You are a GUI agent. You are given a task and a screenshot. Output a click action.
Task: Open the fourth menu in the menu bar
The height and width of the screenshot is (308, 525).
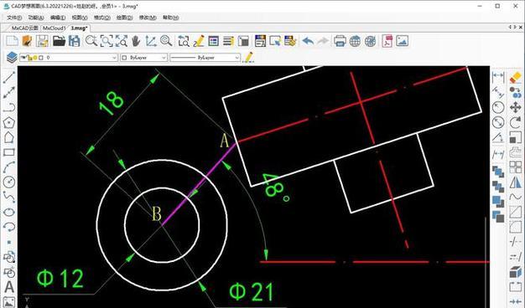coord(80,18)
